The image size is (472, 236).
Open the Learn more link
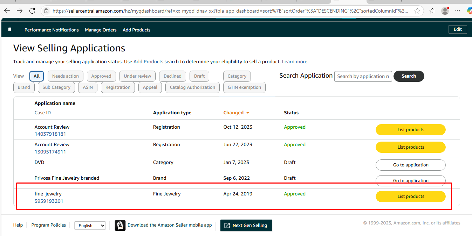tap(294, 62)
